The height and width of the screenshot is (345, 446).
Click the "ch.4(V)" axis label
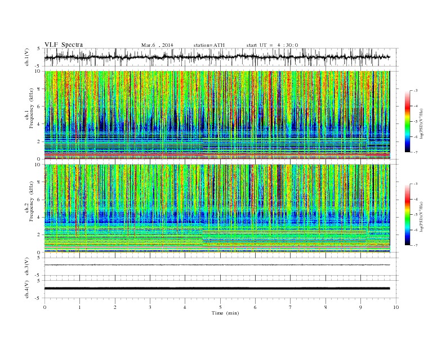pyautogui.click(x=27, y=289)
